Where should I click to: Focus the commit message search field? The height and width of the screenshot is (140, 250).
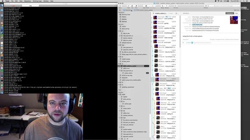click(224, 6)
